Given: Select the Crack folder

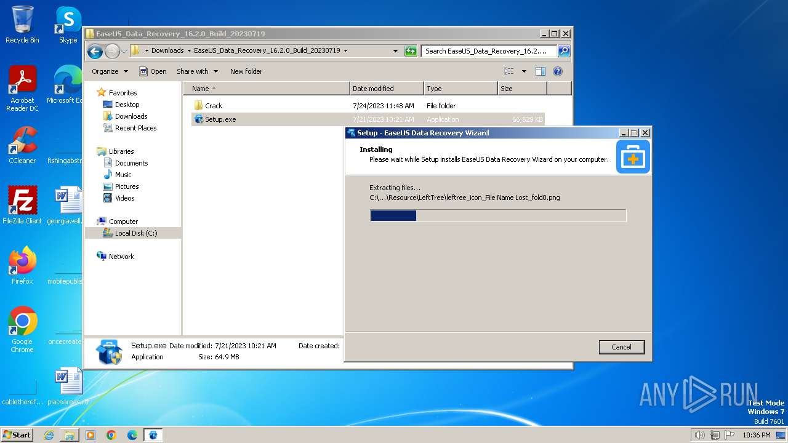Looking at the screenshot, I should 368,106.
